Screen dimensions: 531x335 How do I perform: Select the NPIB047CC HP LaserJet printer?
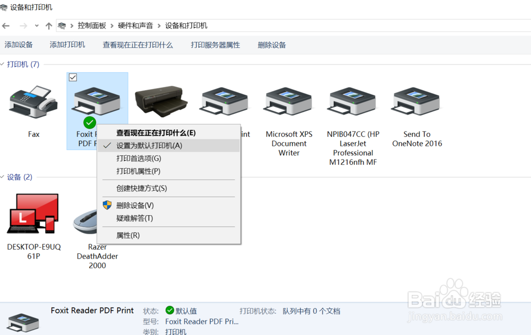(x=352, y=101)
